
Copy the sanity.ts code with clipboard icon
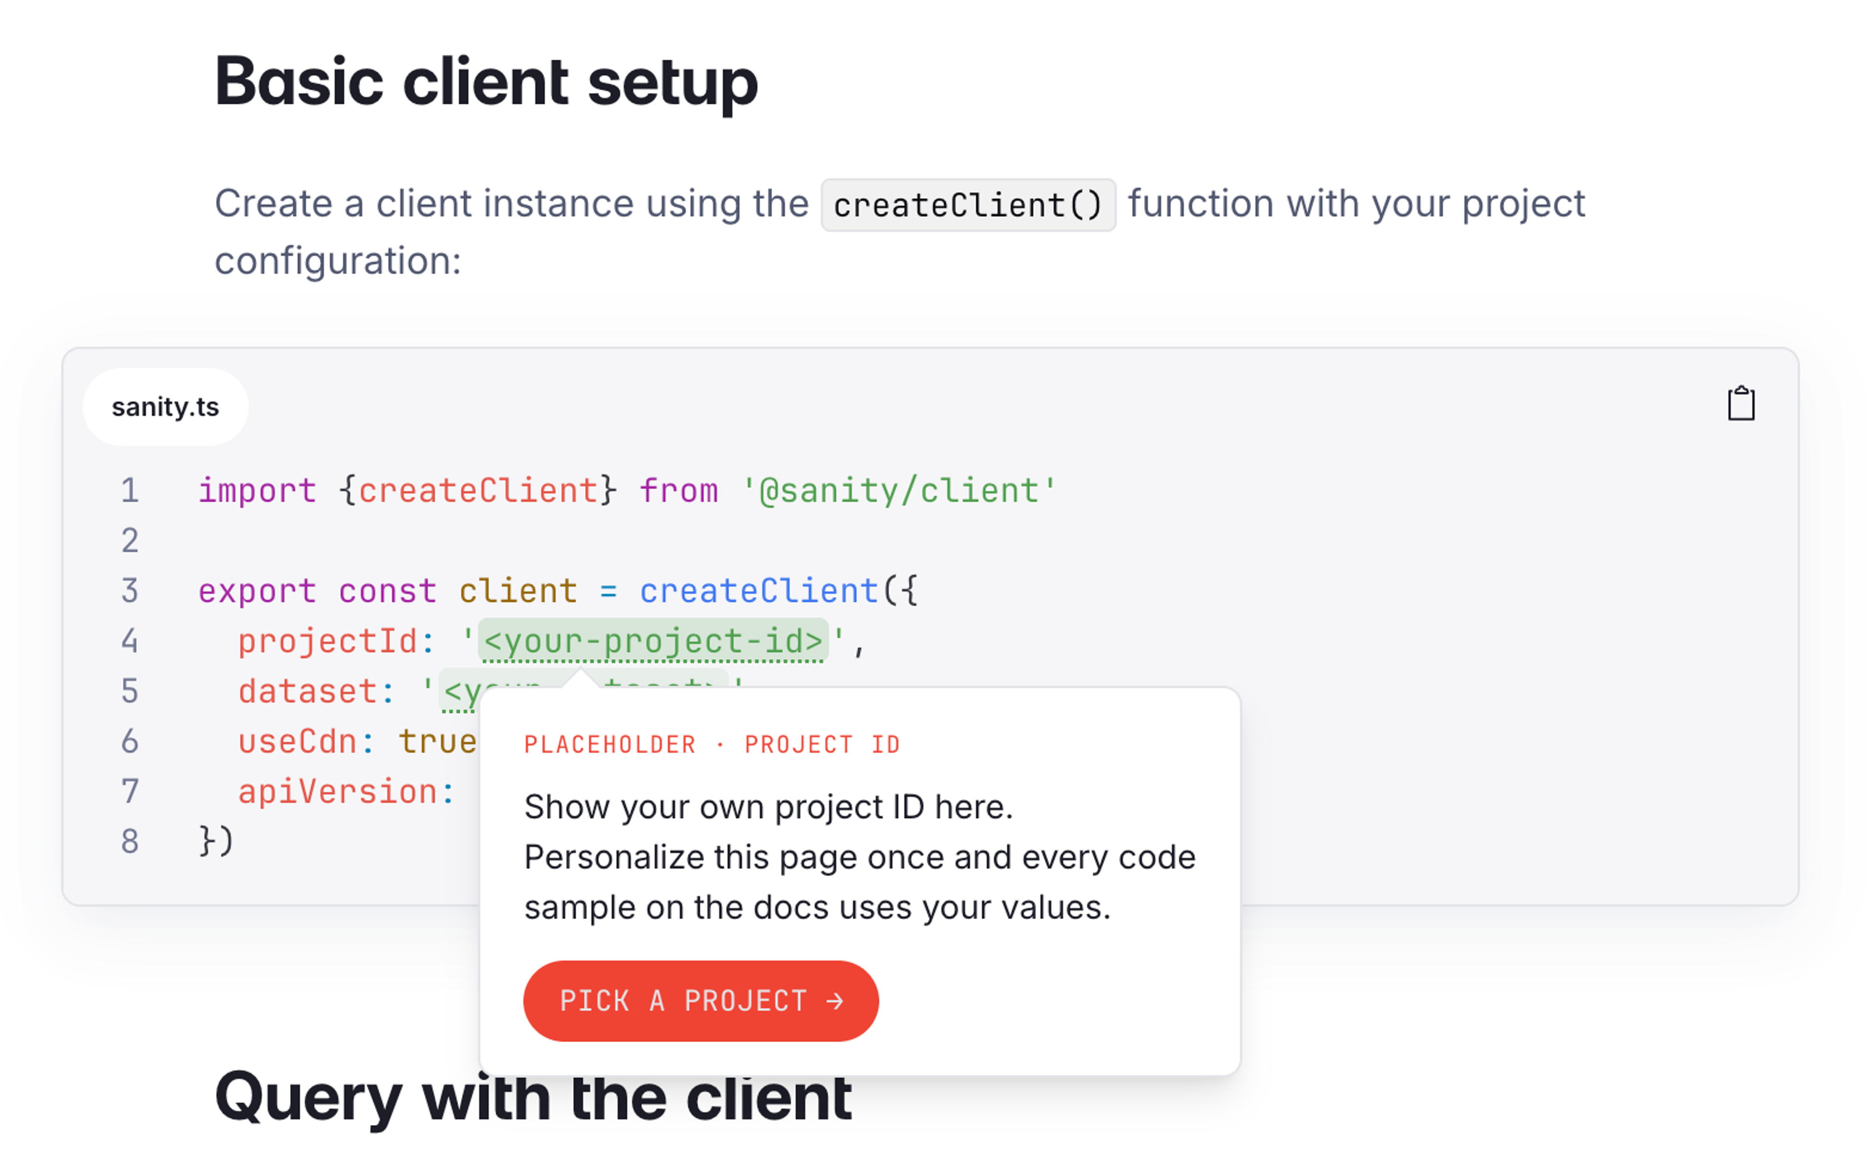[x=1740, y=403]
